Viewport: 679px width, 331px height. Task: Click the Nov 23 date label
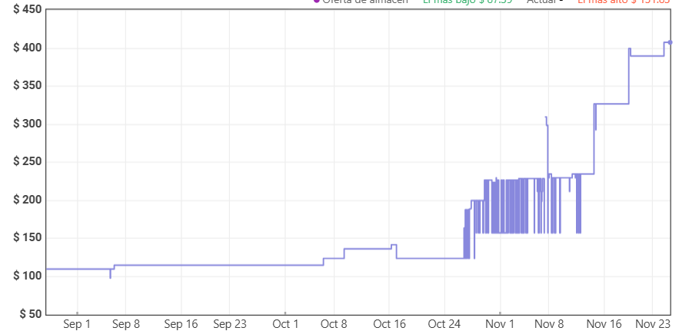tap(652, 324)
